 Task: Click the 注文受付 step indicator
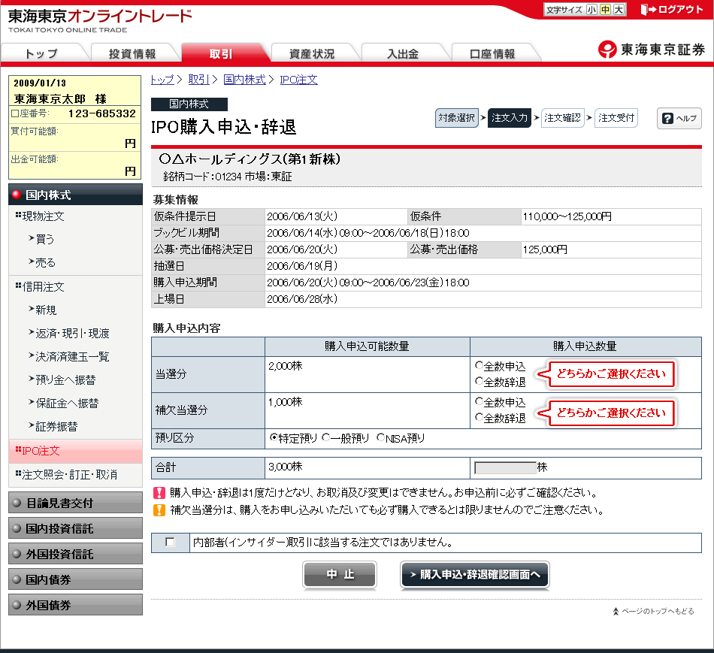pyautogui.click(x=616, y=118)
